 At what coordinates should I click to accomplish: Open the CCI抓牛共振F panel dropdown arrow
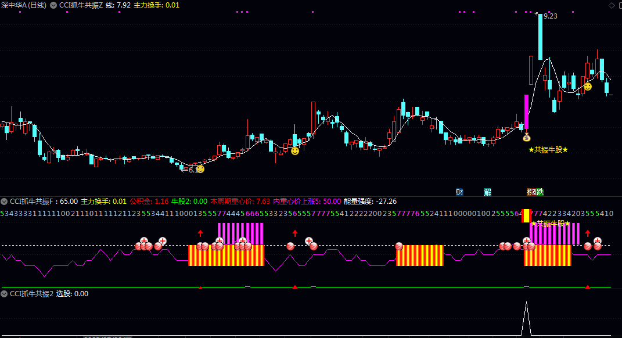[x=4, y=202]
